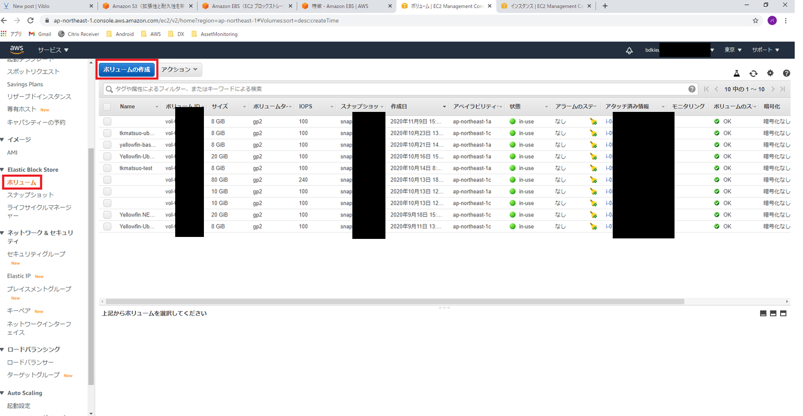Screen dimensions: 803x416
Task: Go to the first page of volumes
Action: (707, 89)
